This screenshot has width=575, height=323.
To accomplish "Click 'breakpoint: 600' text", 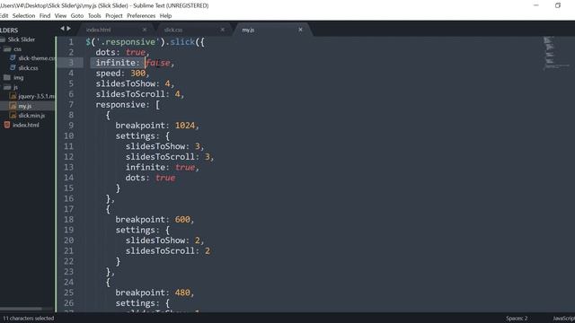I will (x=153, y=219).
